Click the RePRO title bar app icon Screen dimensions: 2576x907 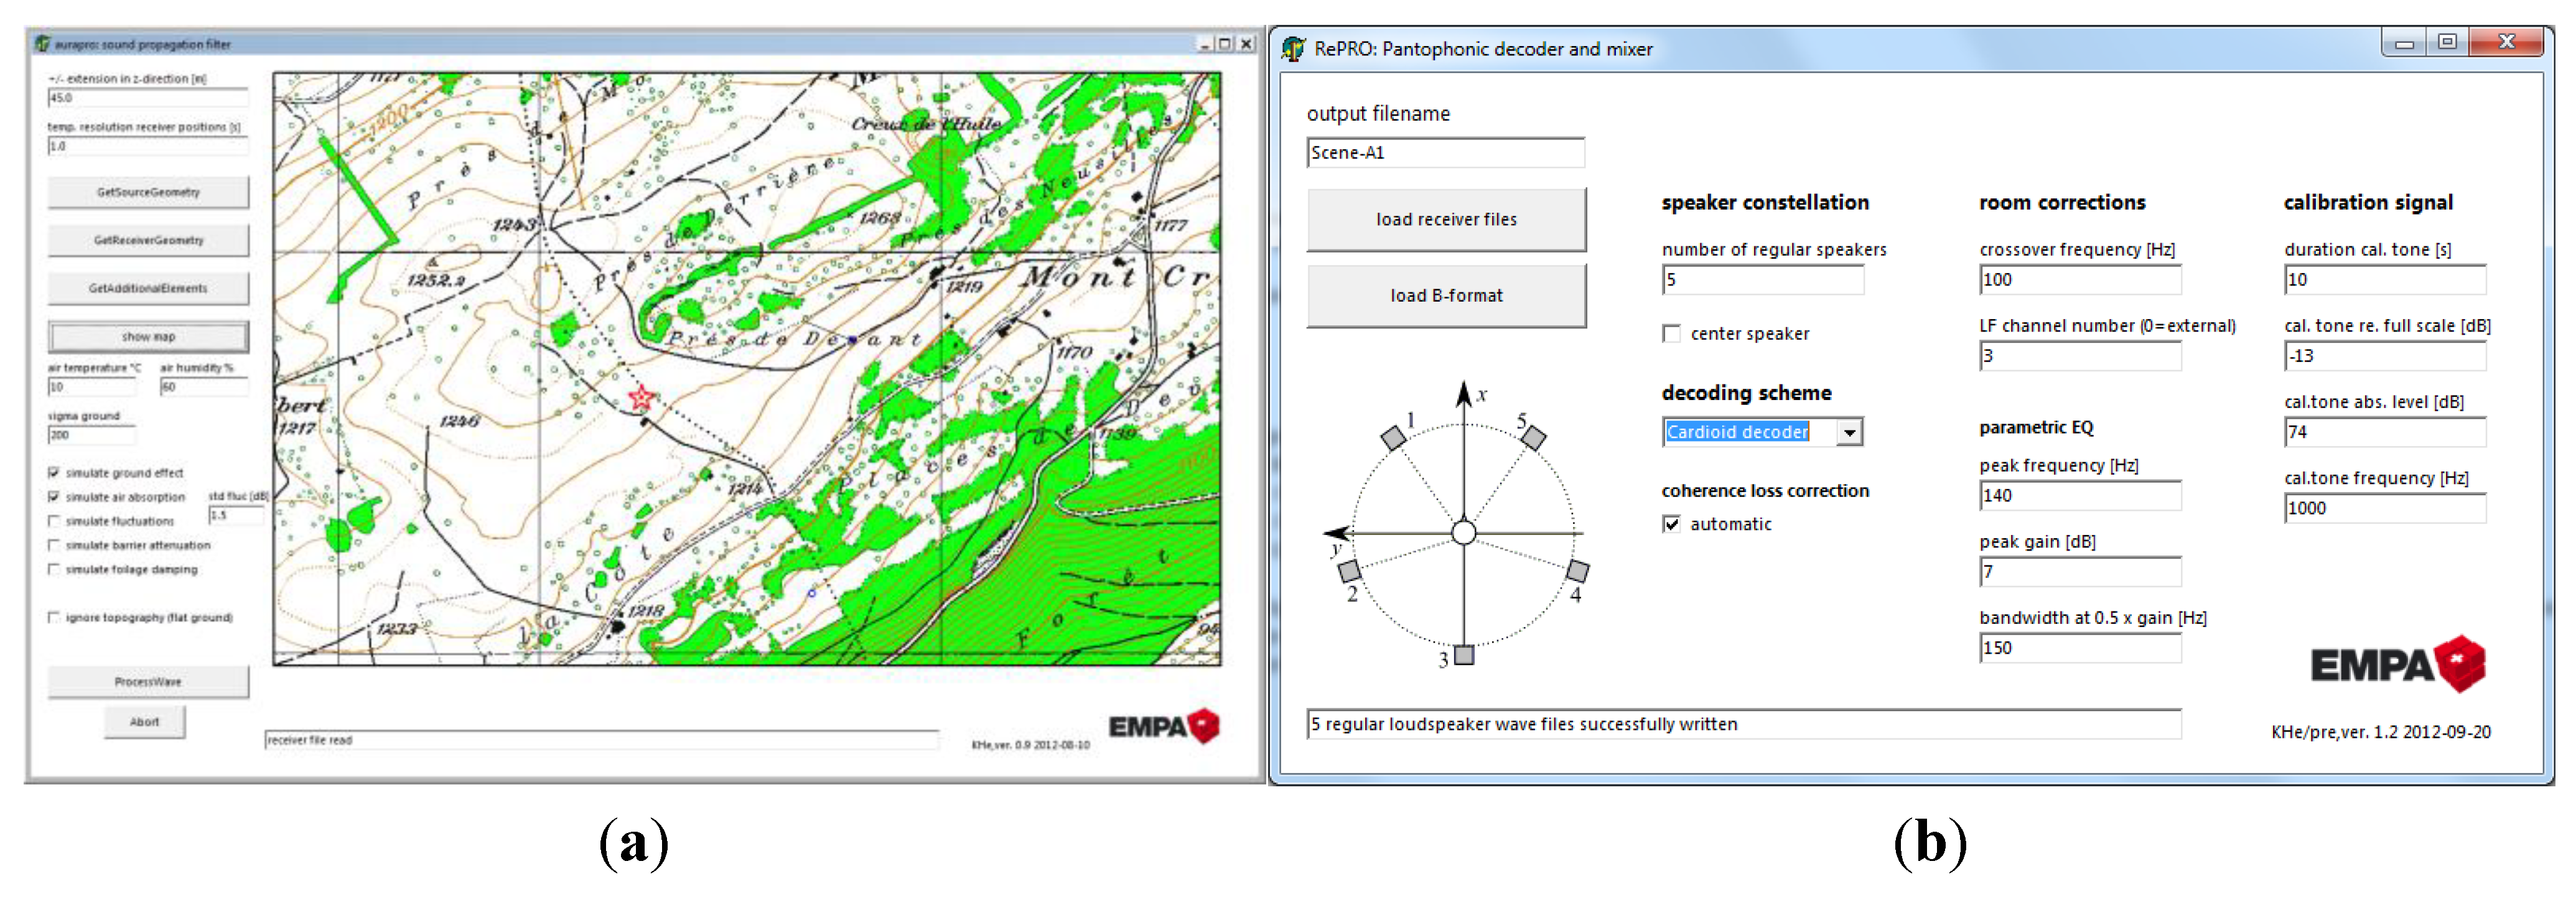pyautogui.click(x=1293, y=49)
